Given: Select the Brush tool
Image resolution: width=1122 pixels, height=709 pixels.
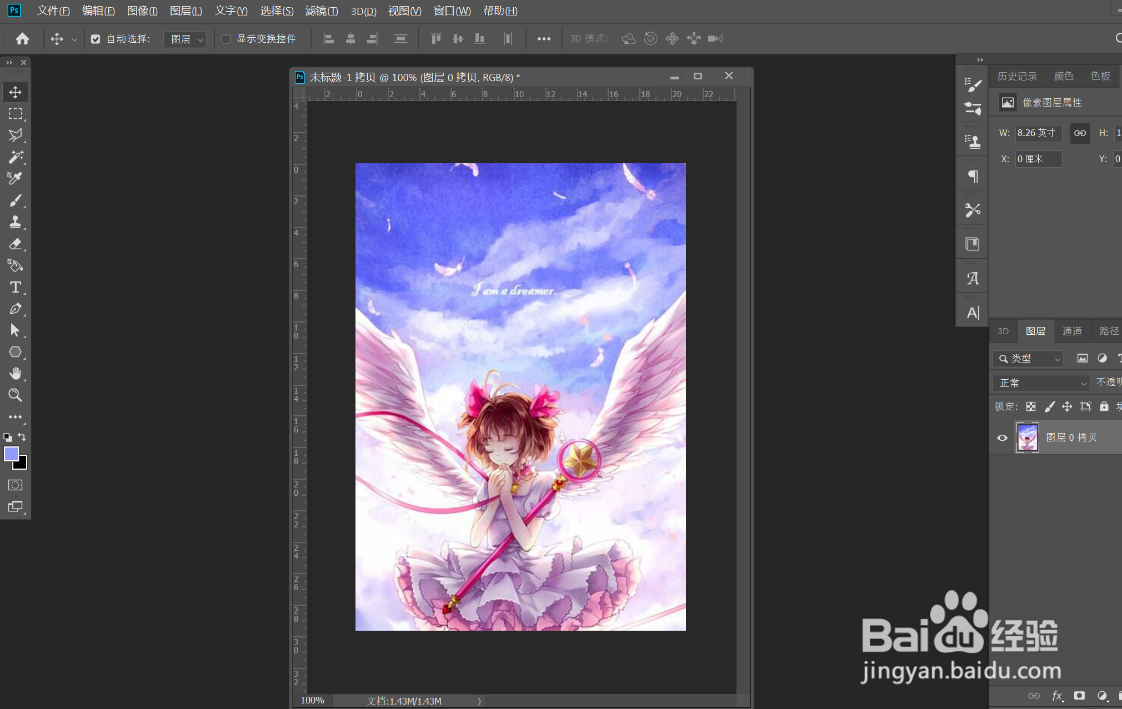Looking at the screenshot, I should (15, 200).
